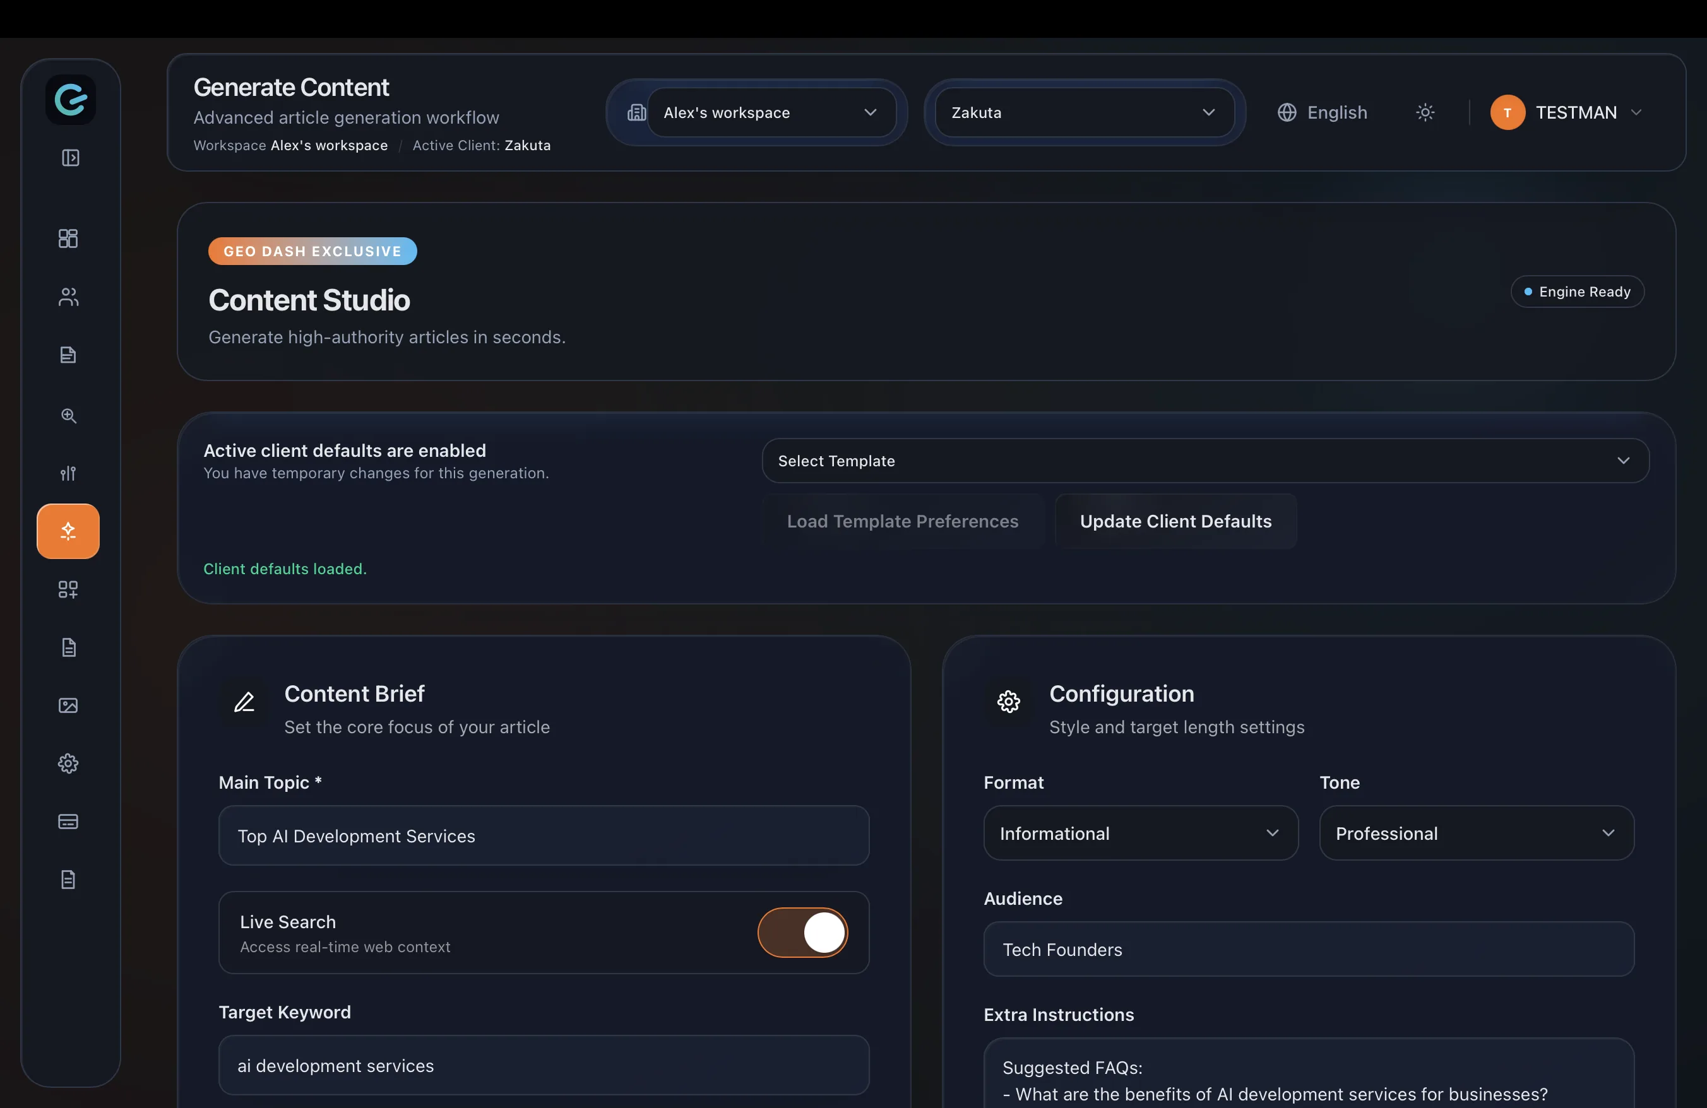Click Update Client Defaults button
The height and width of the screenshot is (1108, 1707).
pyautogui.click(x=1175, y=521)
